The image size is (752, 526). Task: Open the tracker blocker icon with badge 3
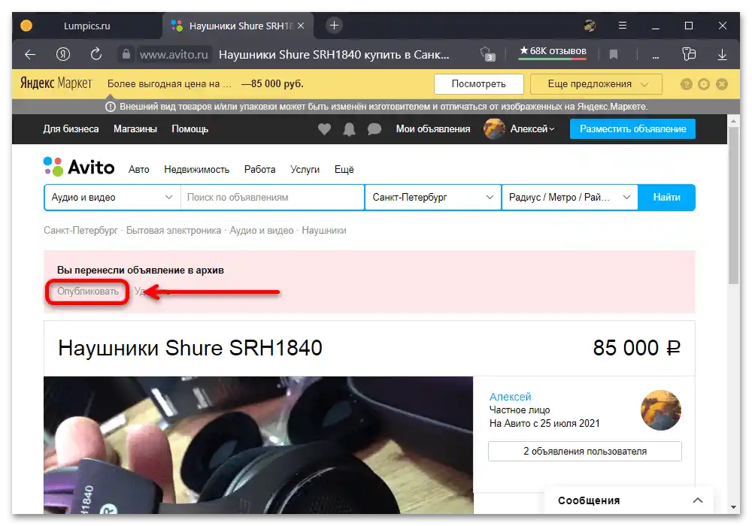point(487,54)
